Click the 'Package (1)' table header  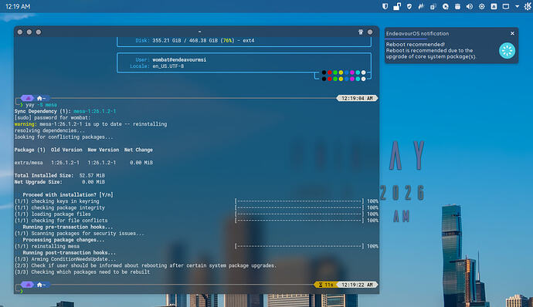click(x=29, y=150)
